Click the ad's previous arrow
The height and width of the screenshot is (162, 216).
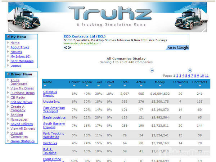(x=66, y=48)
